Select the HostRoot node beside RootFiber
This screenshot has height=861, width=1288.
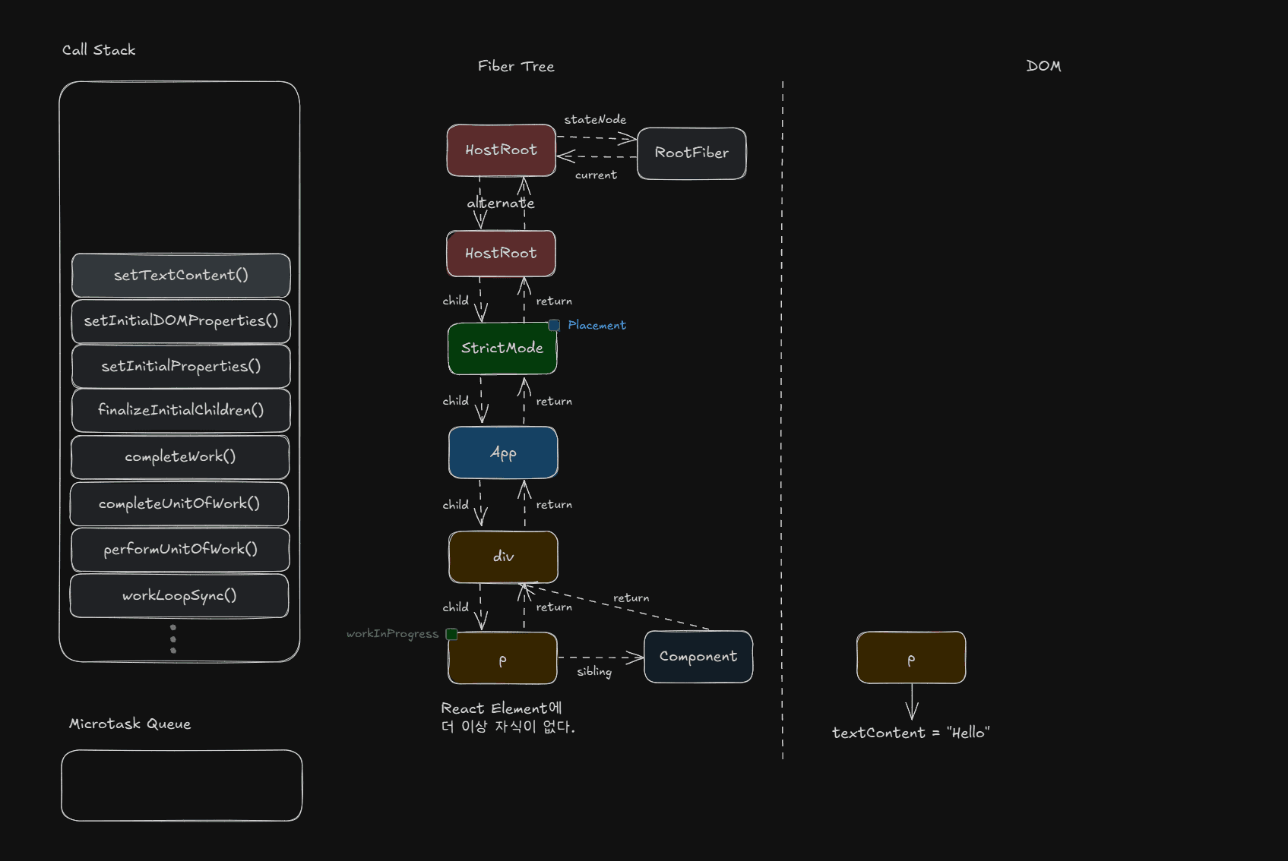(501, 150)
